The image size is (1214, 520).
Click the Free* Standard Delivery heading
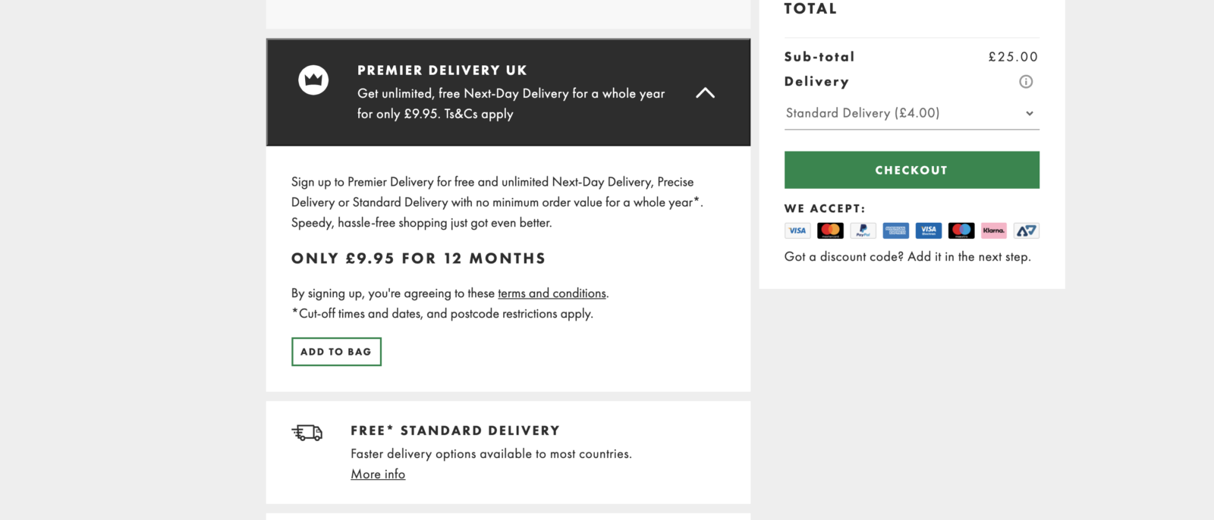455,431
